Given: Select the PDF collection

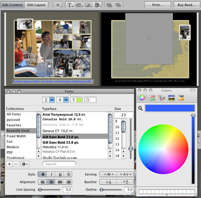Looking at the screenshot, I should point(10,152).
